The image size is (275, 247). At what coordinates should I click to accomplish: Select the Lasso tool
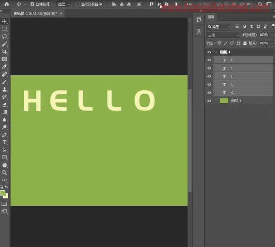click(4, 37)
